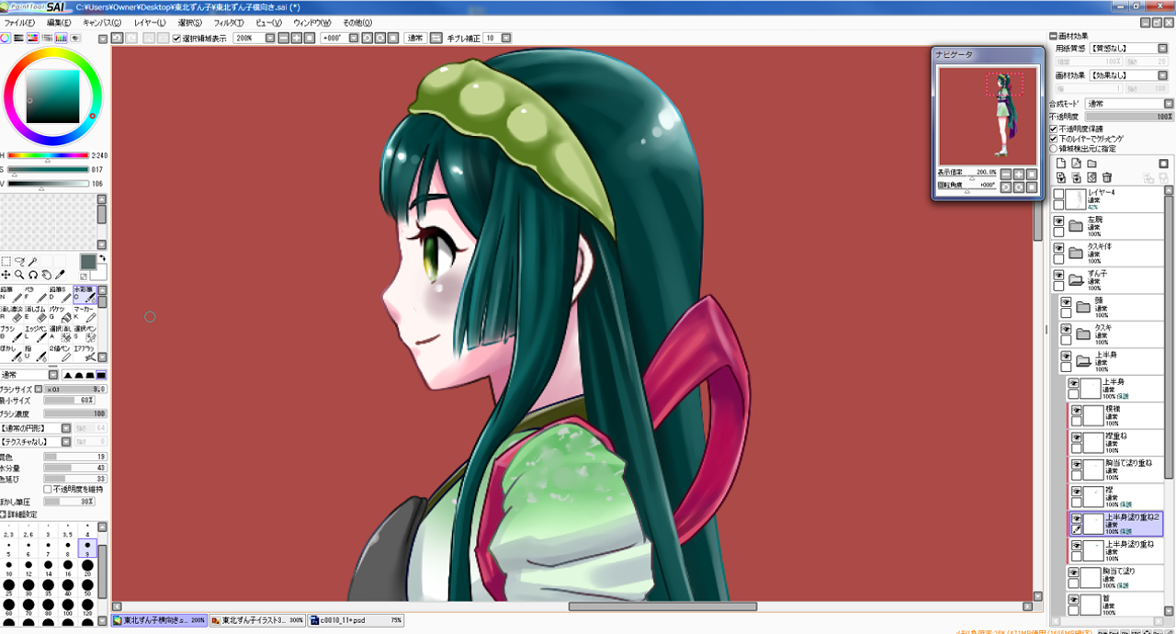This screenshot has height=634, width=1176.
Task: Click the horizontal canvas scrollbar
Action: coord(662,606)
